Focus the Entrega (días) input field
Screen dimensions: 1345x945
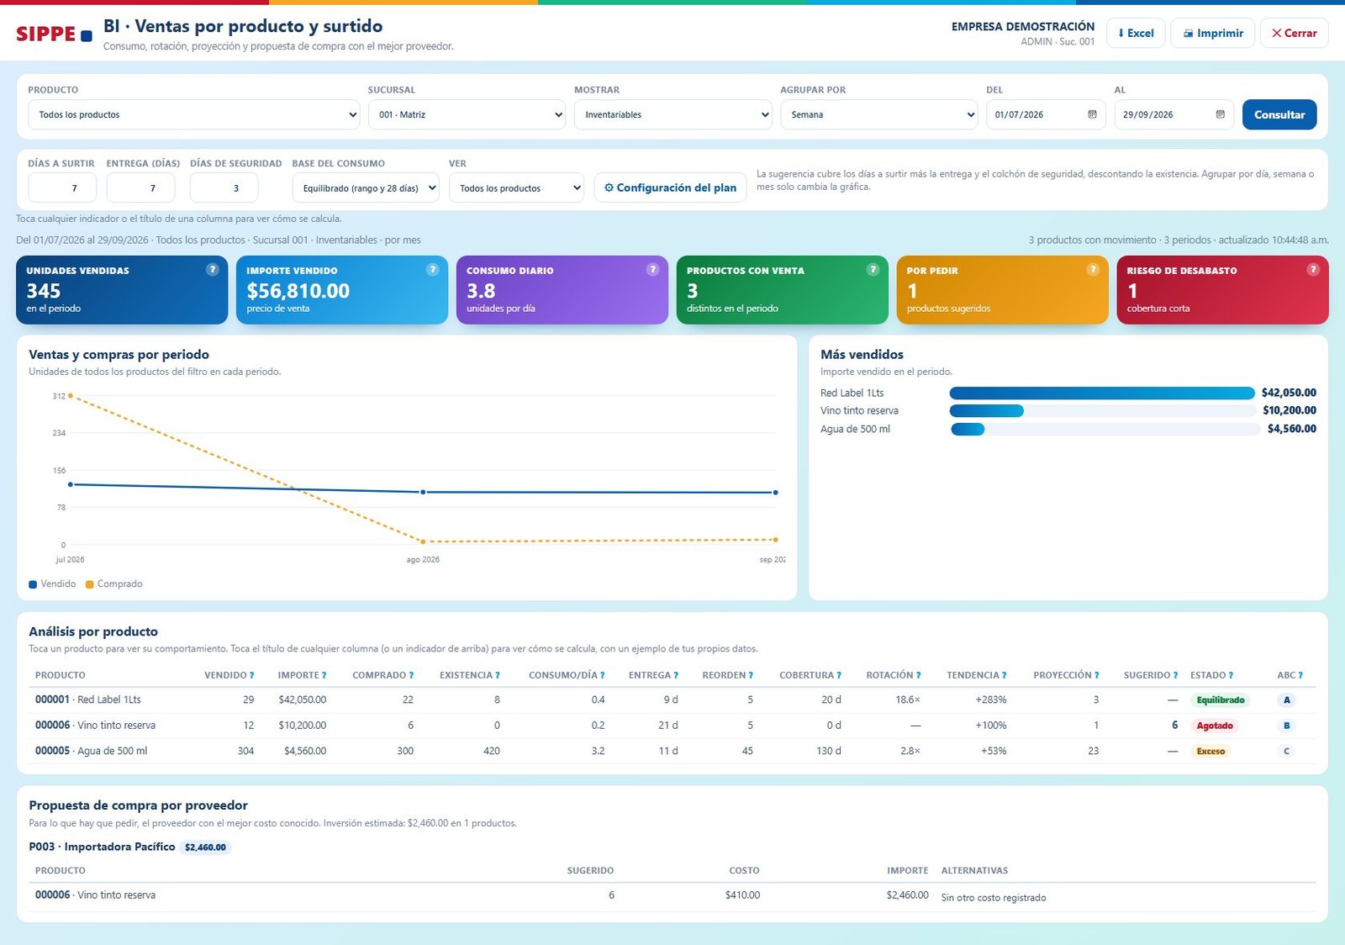pos(141,187)
